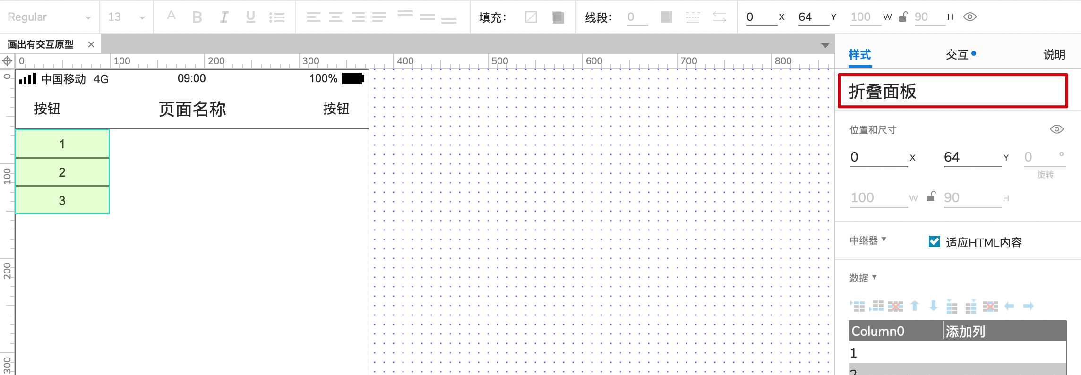Move column left in repeater data

click(x=1010, y=306)
